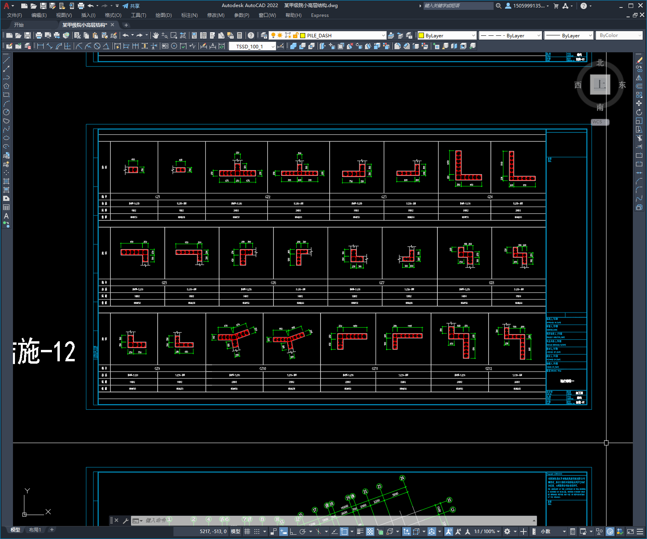This screenshot has height=539, width=647.
Task: Click the New drawing icon in quick access toolbar
Action: coord(24,6)
